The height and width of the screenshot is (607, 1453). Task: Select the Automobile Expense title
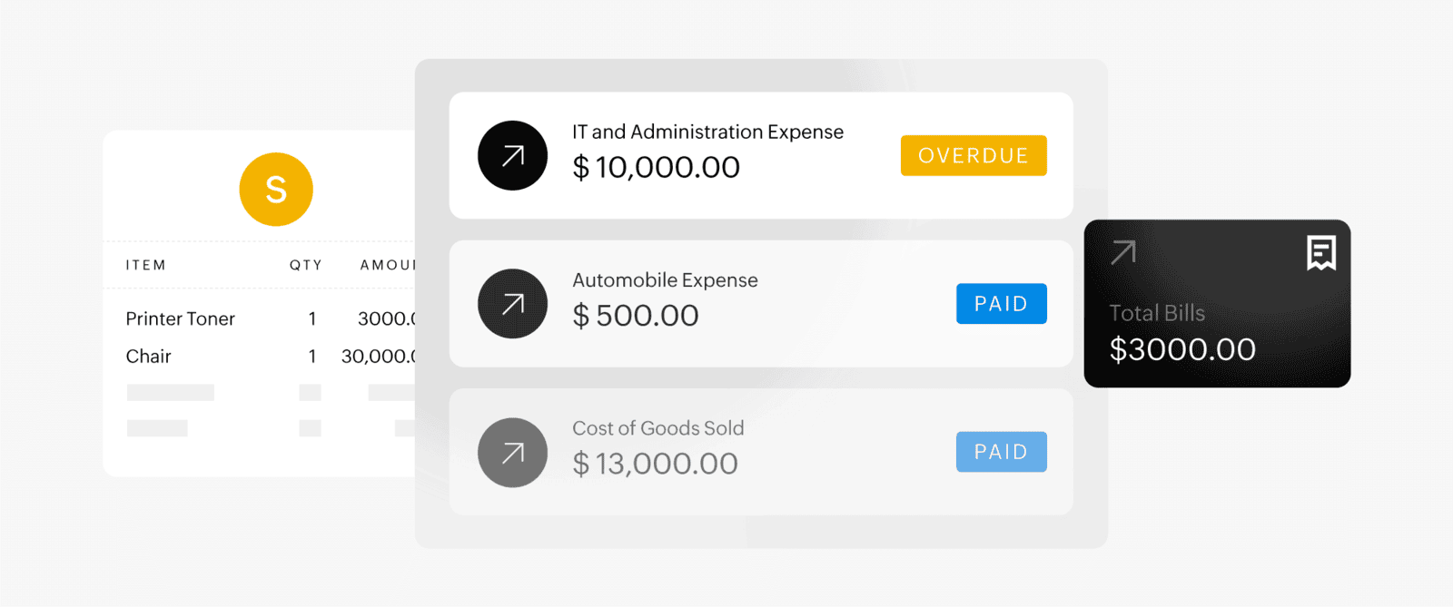[x=665, y=280]
